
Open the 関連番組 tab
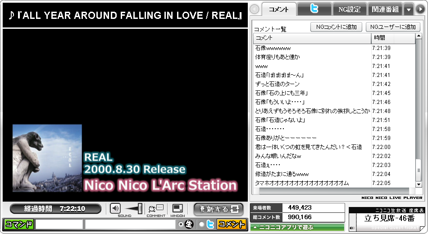click(385, 9)
